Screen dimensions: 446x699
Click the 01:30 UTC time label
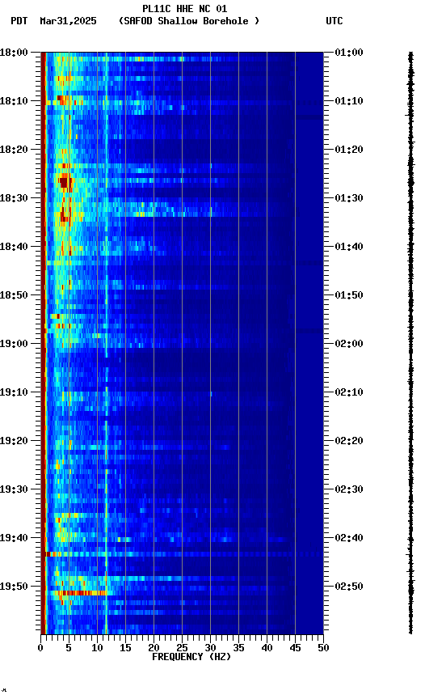[x=349, y=198]
